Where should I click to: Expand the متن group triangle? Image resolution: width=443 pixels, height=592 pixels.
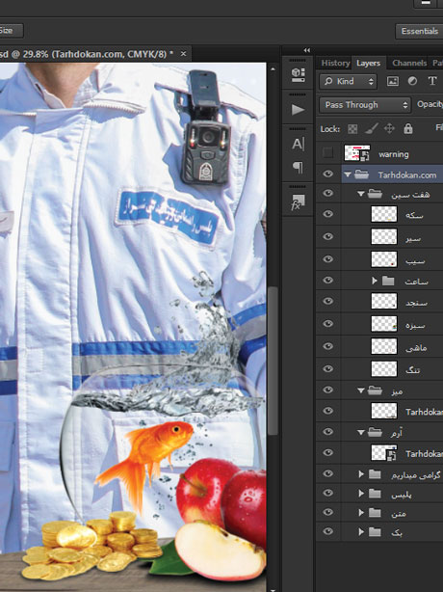point(361,513)
